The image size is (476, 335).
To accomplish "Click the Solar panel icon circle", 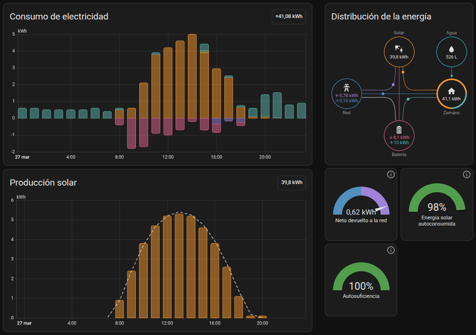I will pos(399,49).
